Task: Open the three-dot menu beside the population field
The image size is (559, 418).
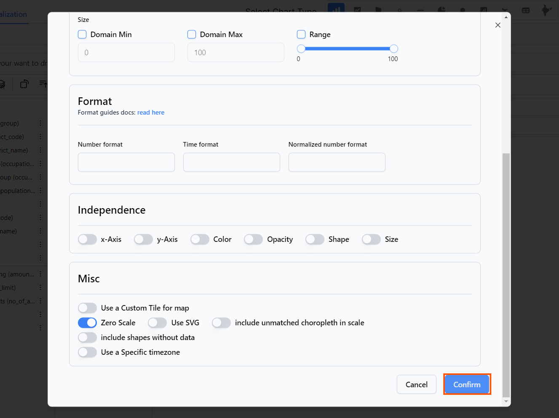Action: (40, 191)
